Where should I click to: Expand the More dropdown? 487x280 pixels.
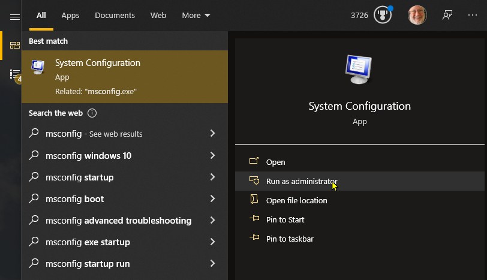click(x=196, y=15)
